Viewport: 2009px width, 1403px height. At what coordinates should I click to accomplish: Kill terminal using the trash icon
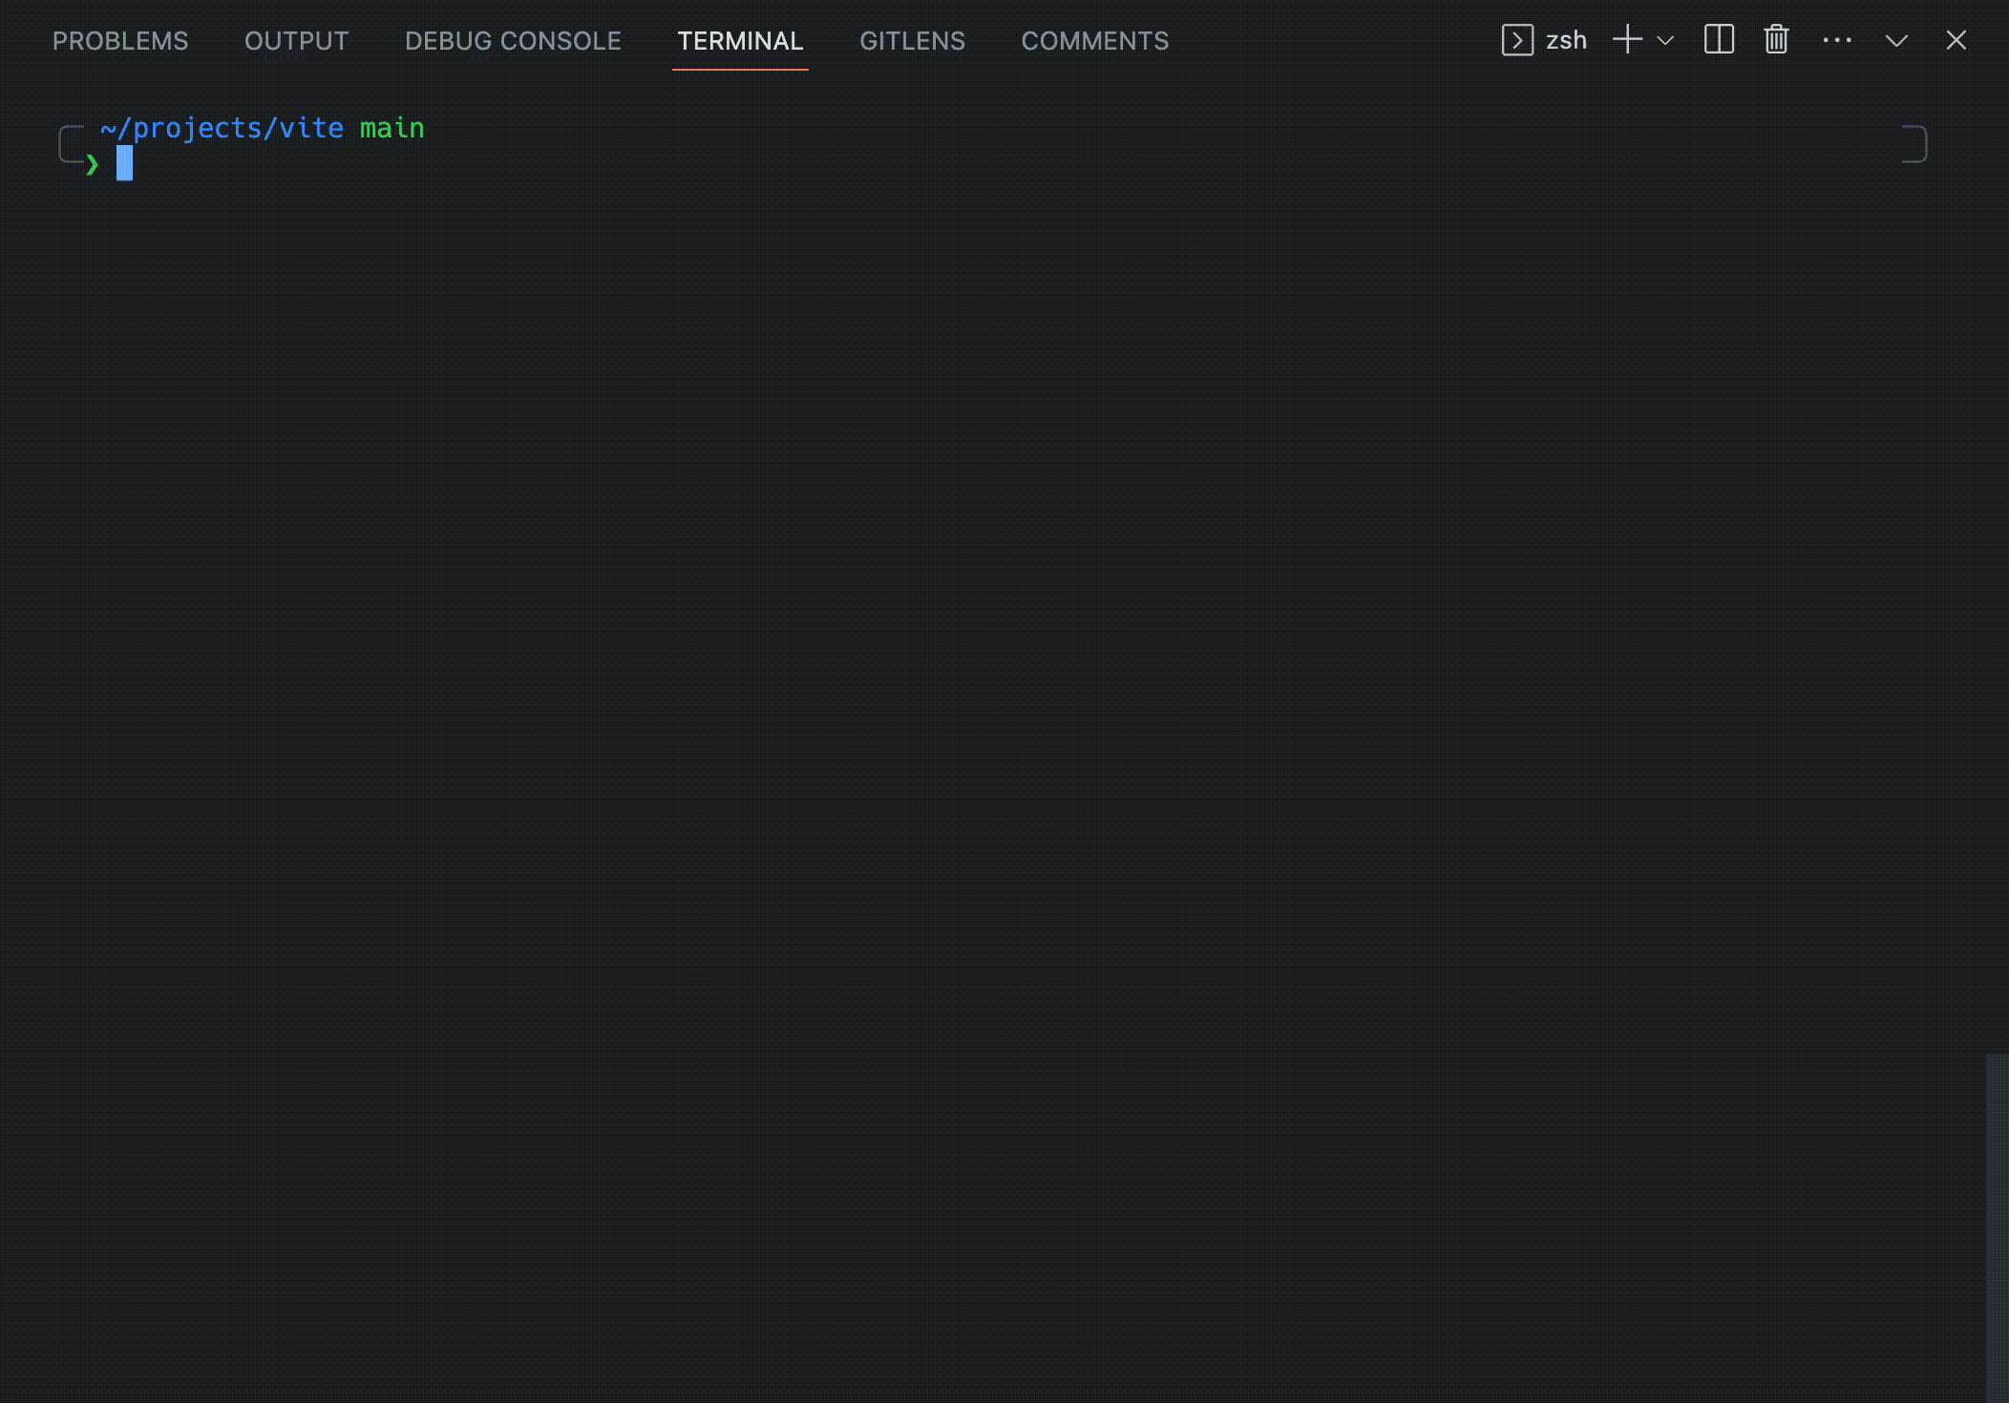1776,40
